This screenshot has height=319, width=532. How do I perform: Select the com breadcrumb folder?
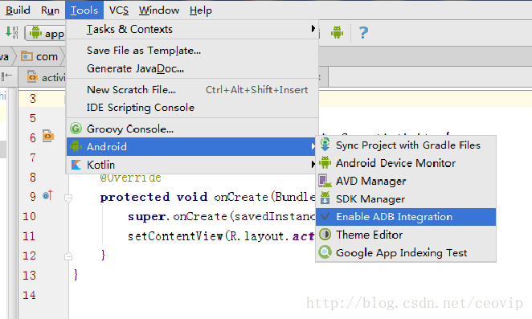pyautogui.click(x=39, y=56)
